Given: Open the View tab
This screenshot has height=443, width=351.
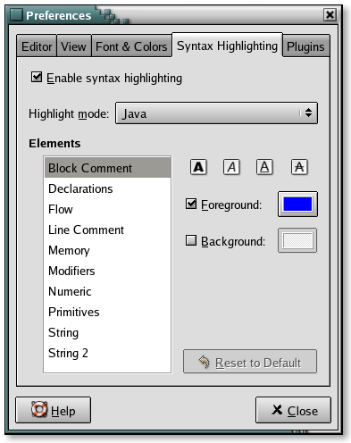Looking at the screenshot, I should pyautogui.click(x=73, y=46).
